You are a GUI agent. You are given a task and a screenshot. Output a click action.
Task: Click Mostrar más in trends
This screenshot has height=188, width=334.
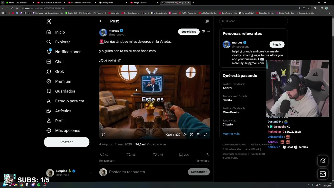tap(231, 134)
